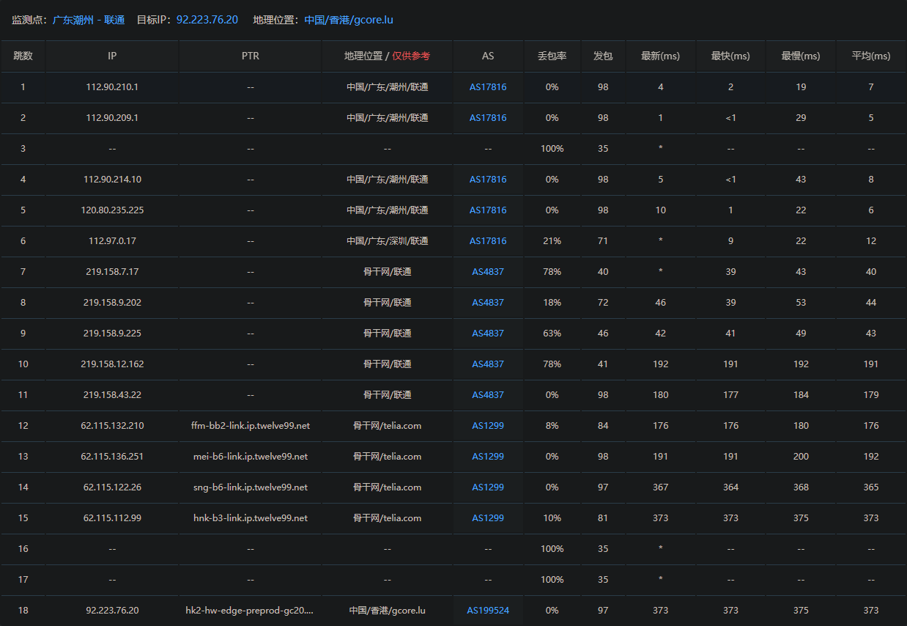Select IP address 112.90.209.1
This screenshot has width=907, height=626.
coord(112,118)
